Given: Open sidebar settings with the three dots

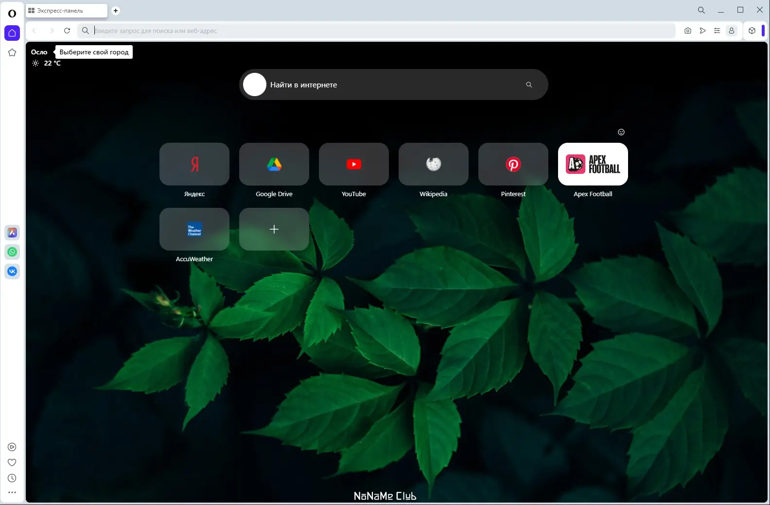Looking at the screenshot, I should [12, 492].
